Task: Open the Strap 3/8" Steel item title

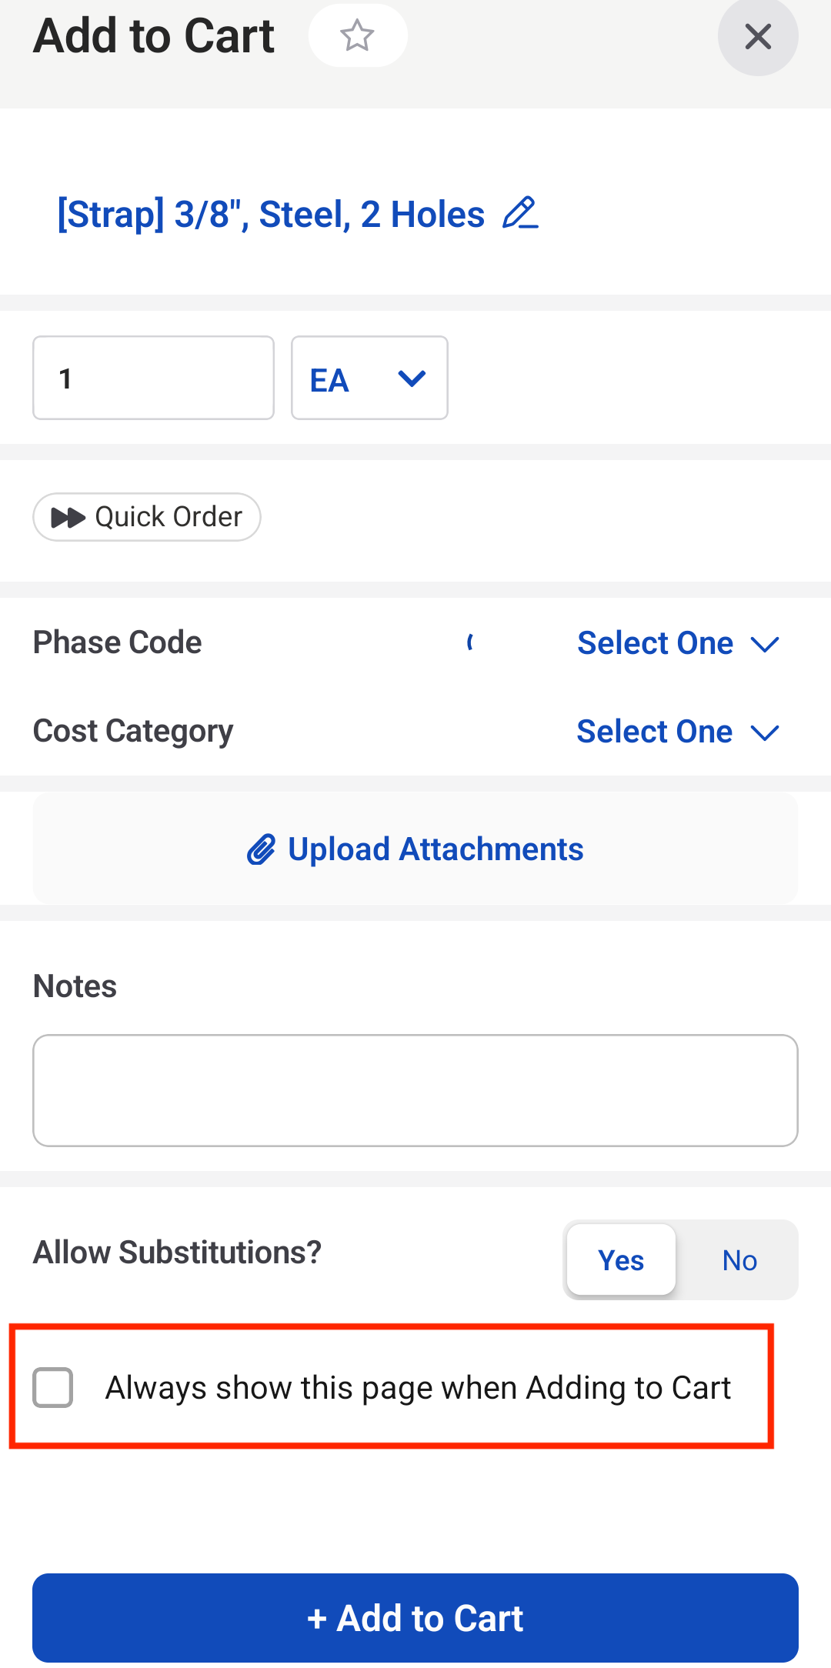Action: (271, 214)
